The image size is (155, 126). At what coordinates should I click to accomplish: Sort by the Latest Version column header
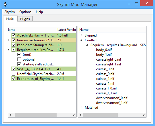pos(67,30)
